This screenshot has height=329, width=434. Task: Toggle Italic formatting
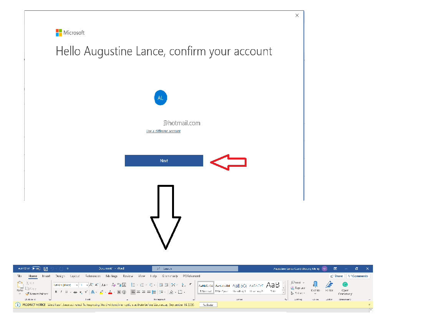tap(61, 292)
